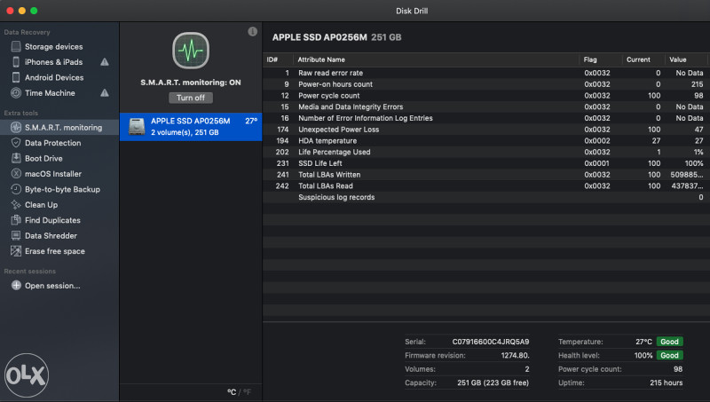Select the Total LBAs Written row
710x402 pixels.
click(485, 175)
